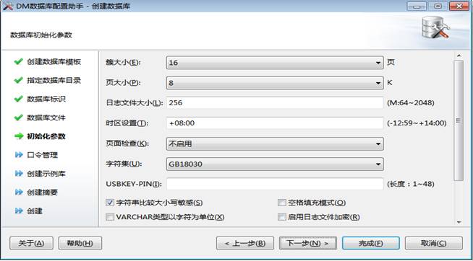Open 簇大小 dropdown showing 16
The height and width of the screenshot is (261, 473).
(275, 63)
